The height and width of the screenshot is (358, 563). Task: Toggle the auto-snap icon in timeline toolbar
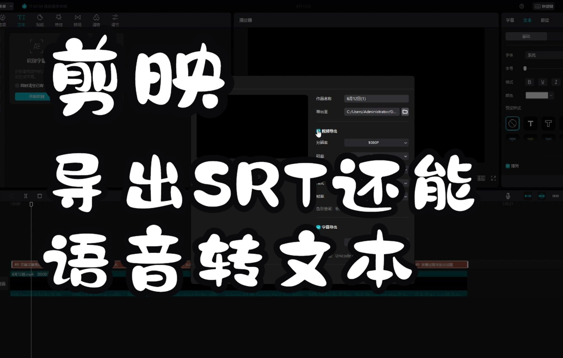[541, 196]
